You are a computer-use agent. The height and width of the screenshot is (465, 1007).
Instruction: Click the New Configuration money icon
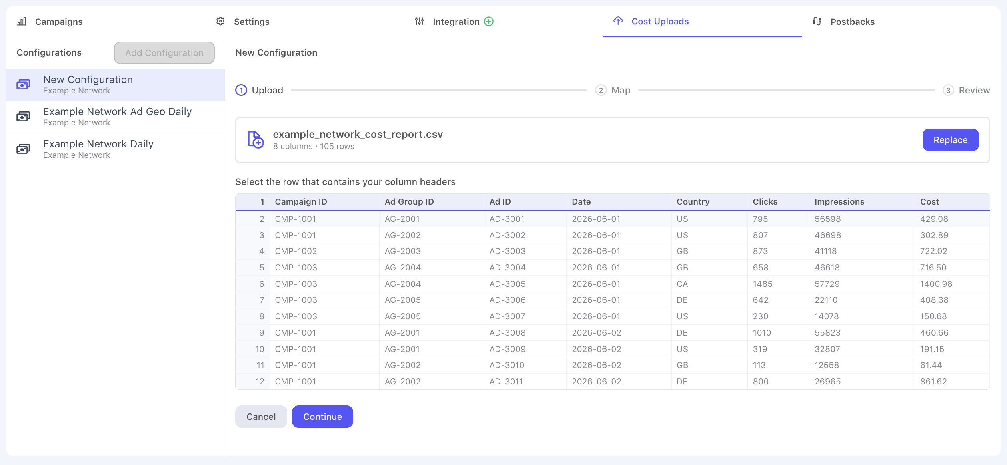pyautogui.click(x=23, y=85)
